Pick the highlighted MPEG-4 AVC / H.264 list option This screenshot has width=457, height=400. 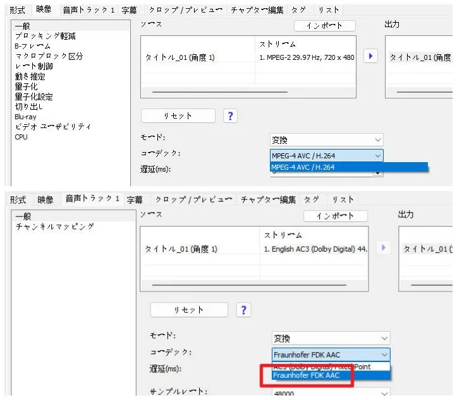[x=303, y=167]
